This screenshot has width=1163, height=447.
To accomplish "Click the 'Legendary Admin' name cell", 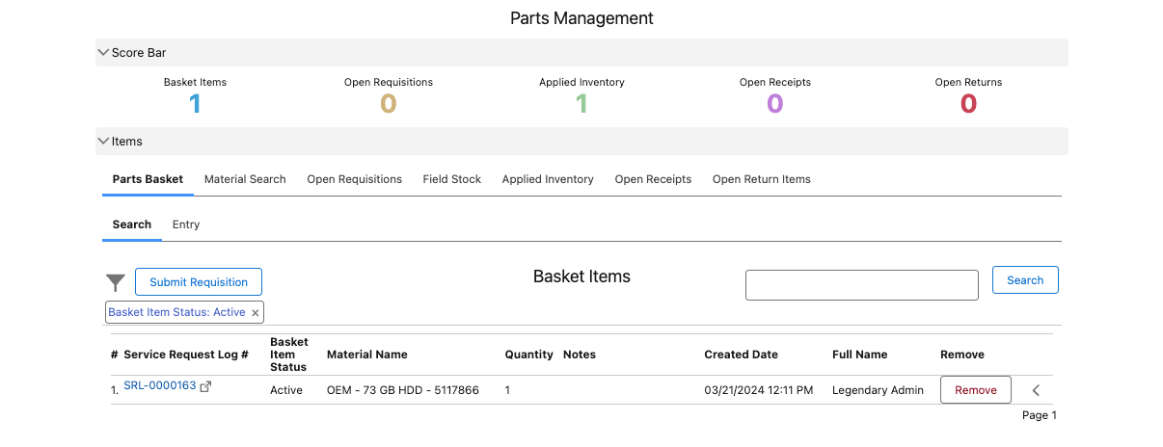I will pos(876,390).
